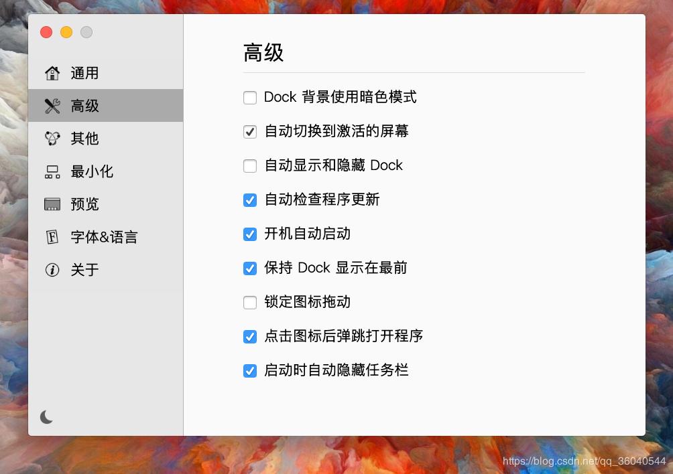
Task: Click the 其他 atom icon in sidebar
Action: [52, 139]
